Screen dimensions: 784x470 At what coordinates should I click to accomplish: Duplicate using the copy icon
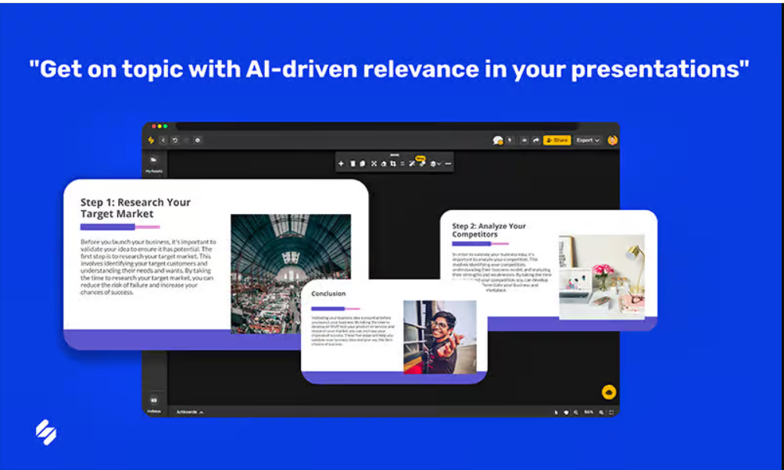pyautogui.click(x=363, y=164)
